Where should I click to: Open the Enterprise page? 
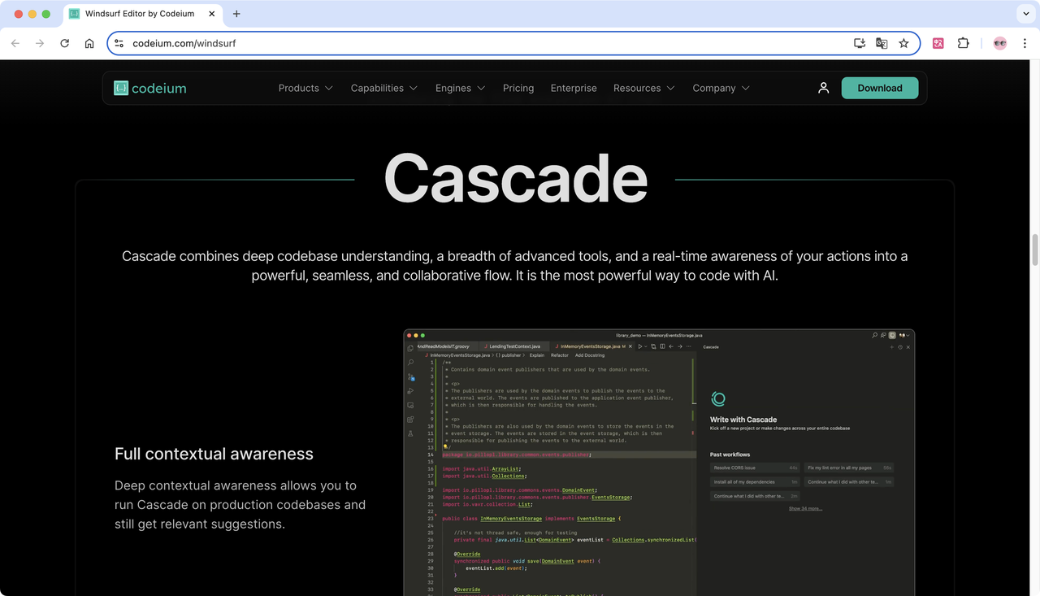click(x=574, y=88)
